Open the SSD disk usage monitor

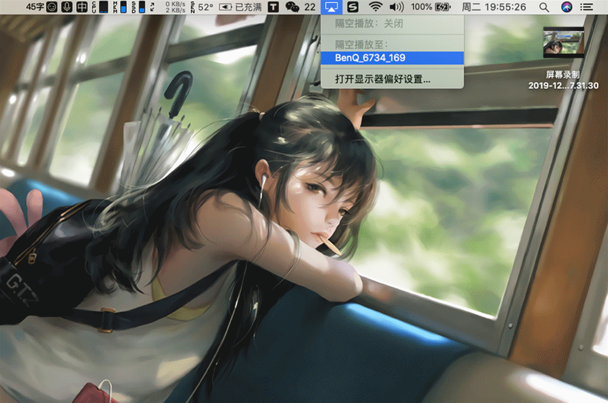138,7
